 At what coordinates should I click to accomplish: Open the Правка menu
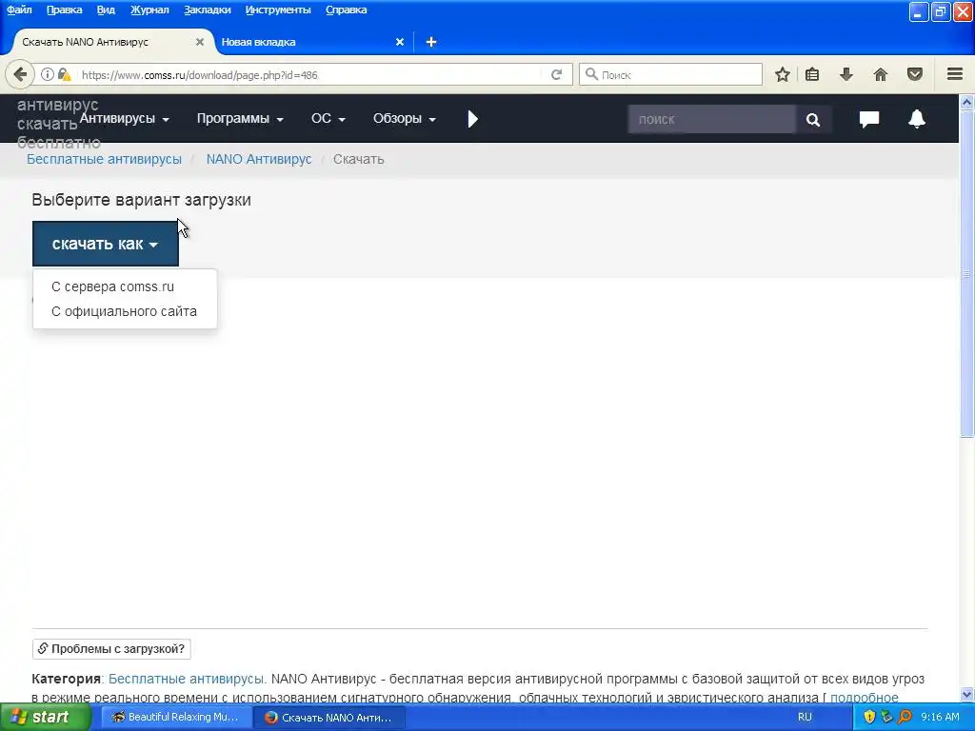pyautogui.click(x=64, y=10)
